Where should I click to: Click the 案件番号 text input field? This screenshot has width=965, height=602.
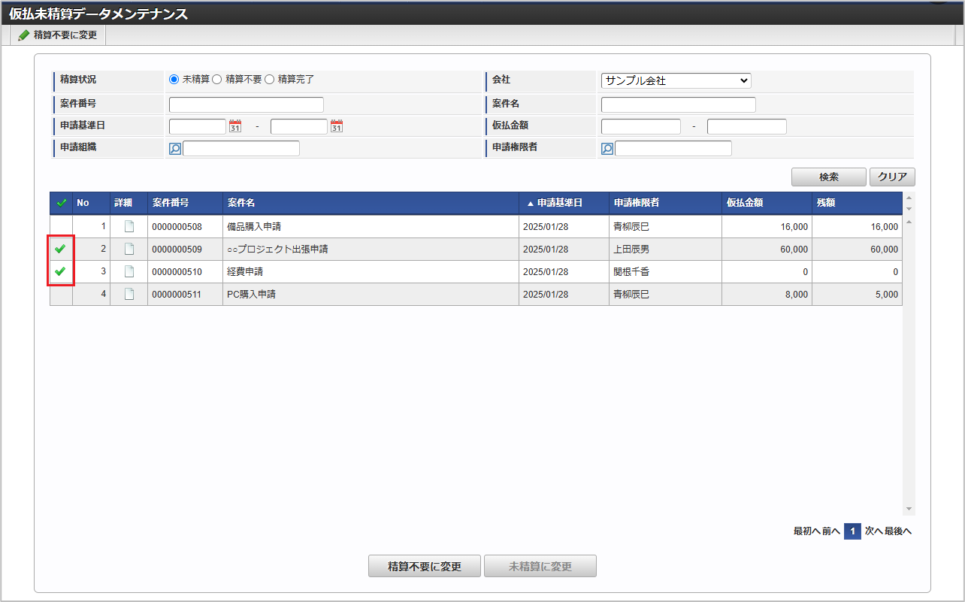coord(246,104)
